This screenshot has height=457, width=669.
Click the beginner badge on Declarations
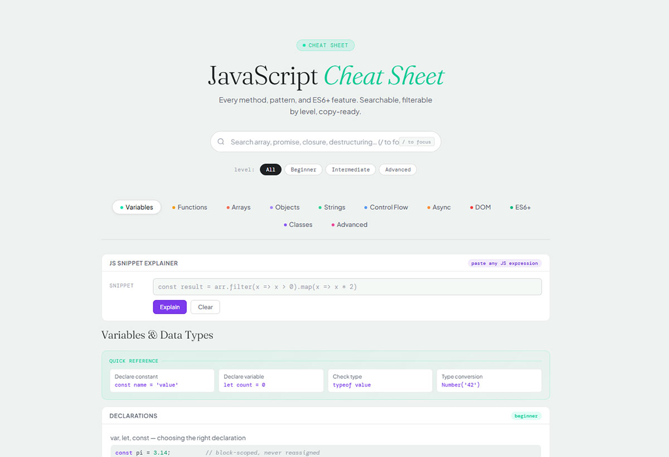(x=526, y=416)
